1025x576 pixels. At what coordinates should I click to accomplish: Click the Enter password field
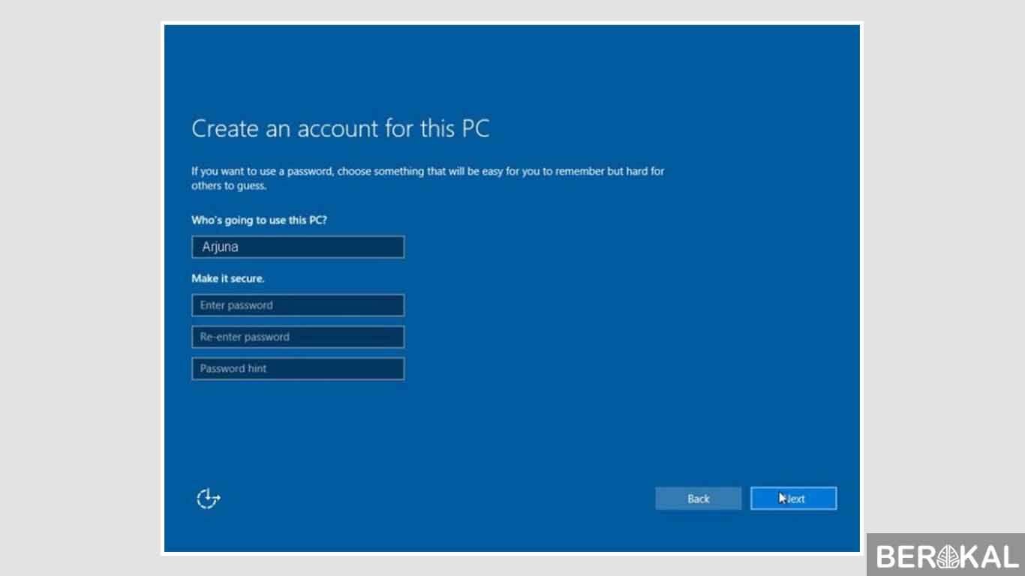click(297, 304)
